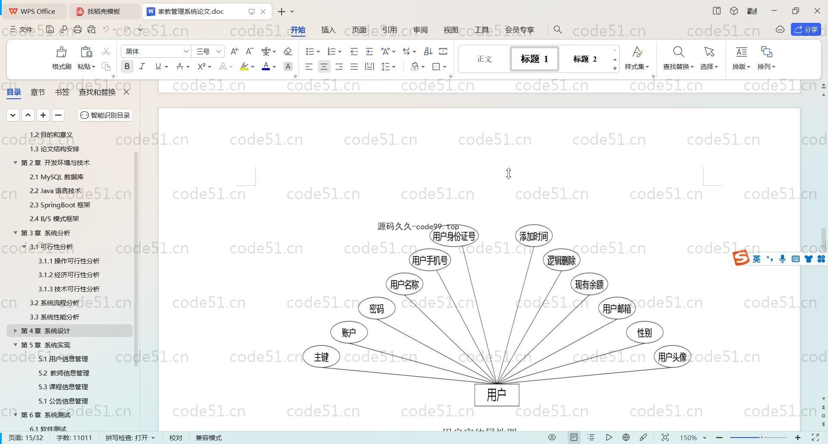Click the Increase Indent icon
Screen dimensions: 828x444
pyautogui.click(x=369, y=51)
